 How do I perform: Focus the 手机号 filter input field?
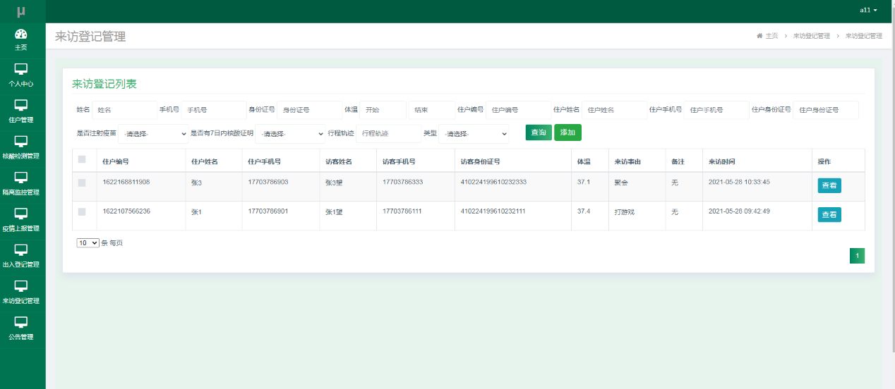(213, 110)
